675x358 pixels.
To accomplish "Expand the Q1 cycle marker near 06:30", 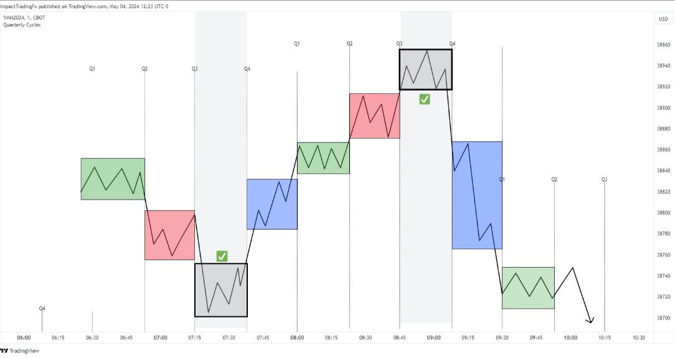I will click(x=92, y=68).
